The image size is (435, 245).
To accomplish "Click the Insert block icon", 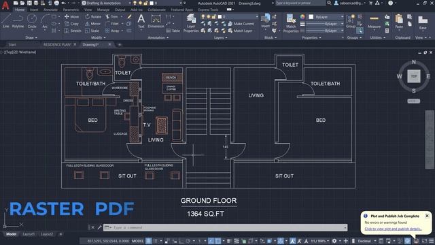I will [266, 20].
